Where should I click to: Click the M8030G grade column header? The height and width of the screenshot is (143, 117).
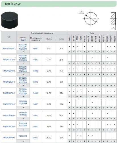point(115,39)
